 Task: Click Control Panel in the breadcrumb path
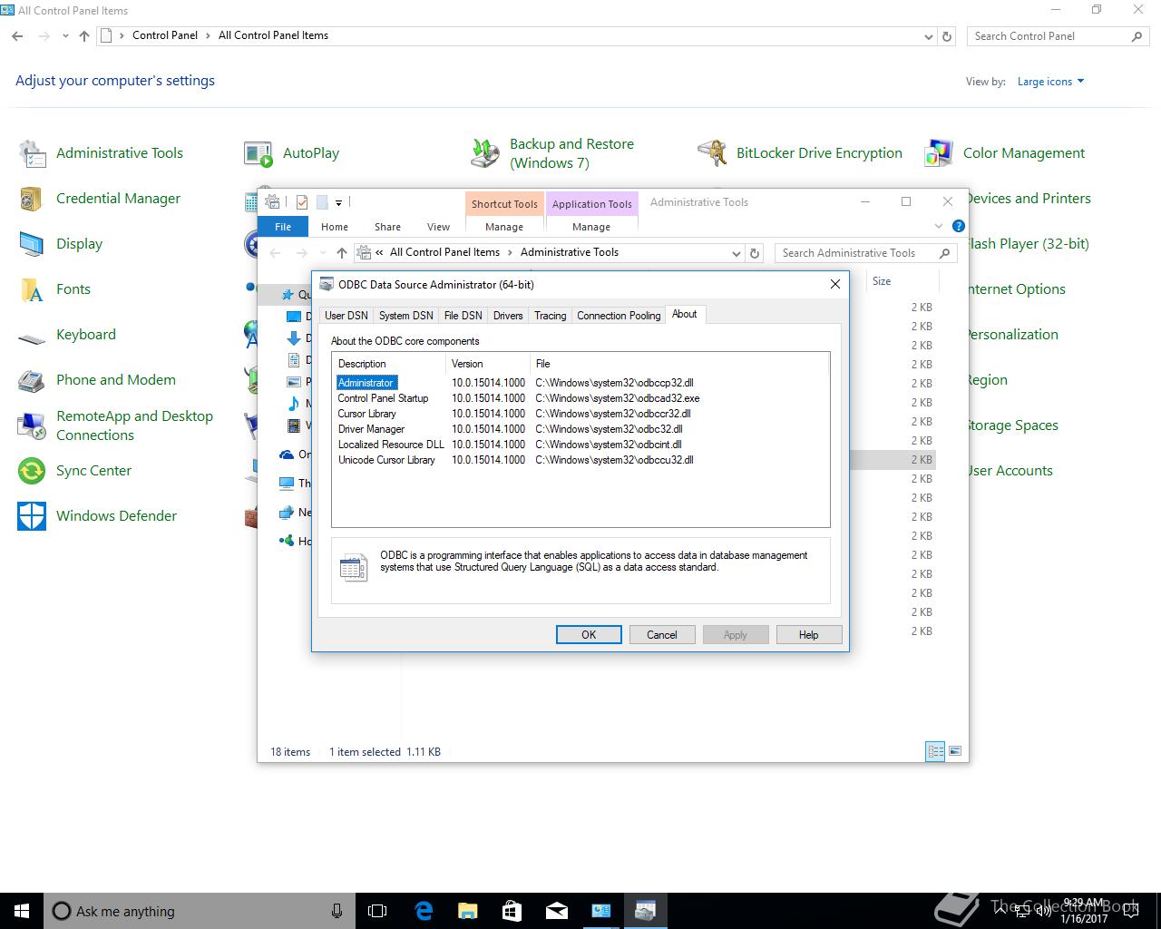tap(165, 35)
